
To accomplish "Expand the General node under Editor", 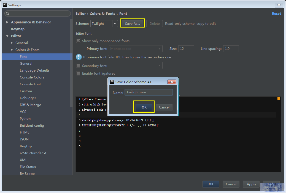I will (12, 43).
